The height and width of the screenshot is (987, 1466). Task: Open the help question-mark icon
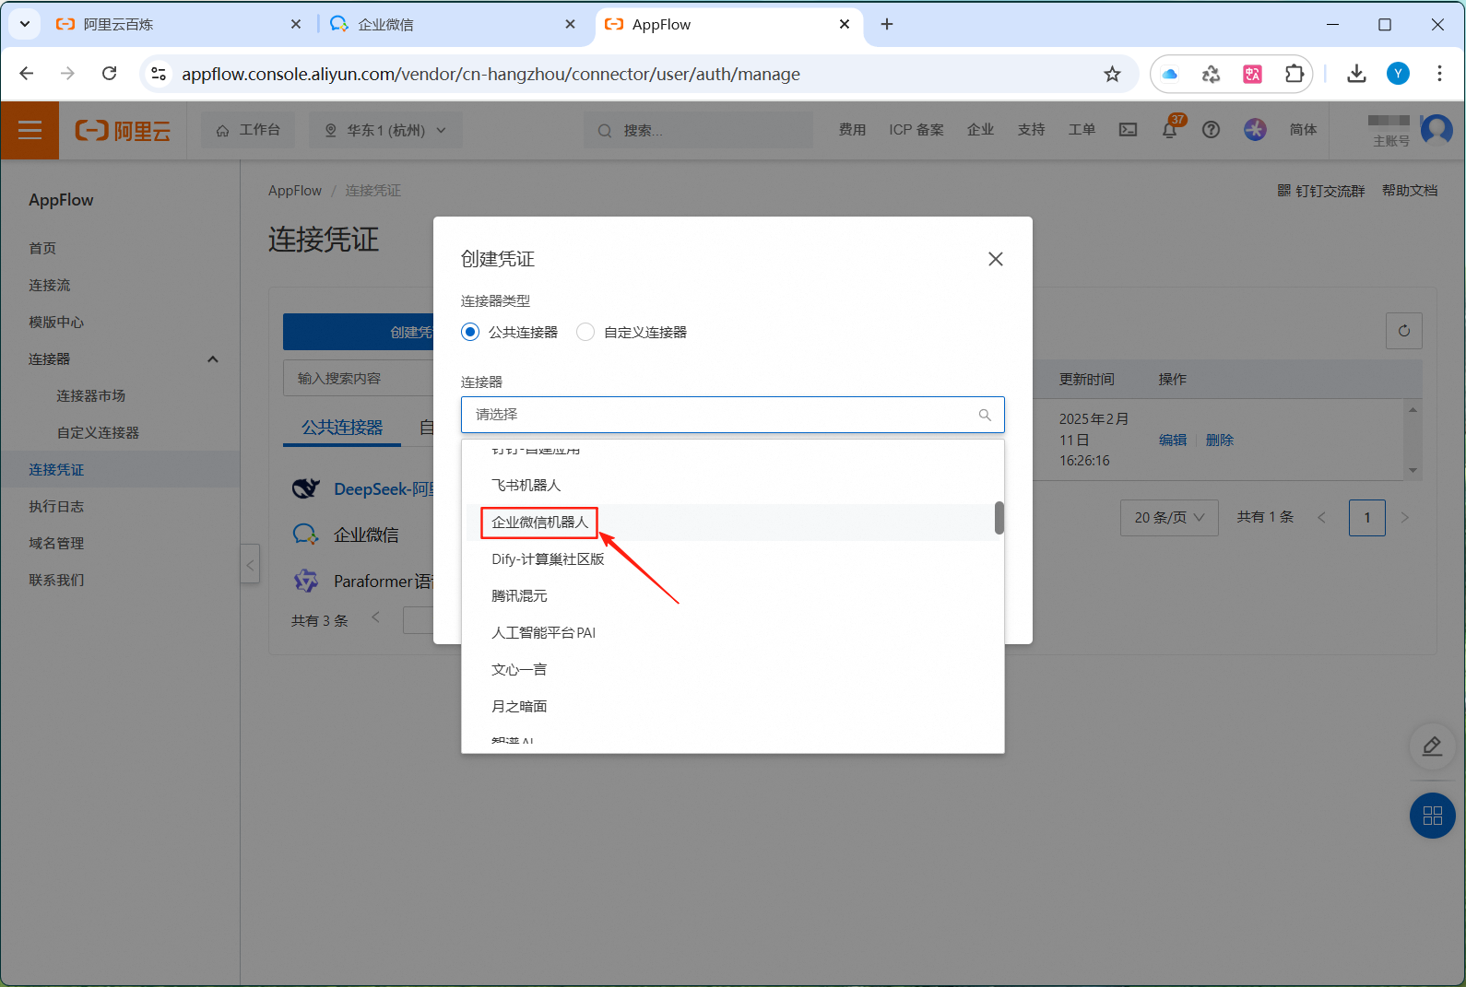[x=1211, y=130]
